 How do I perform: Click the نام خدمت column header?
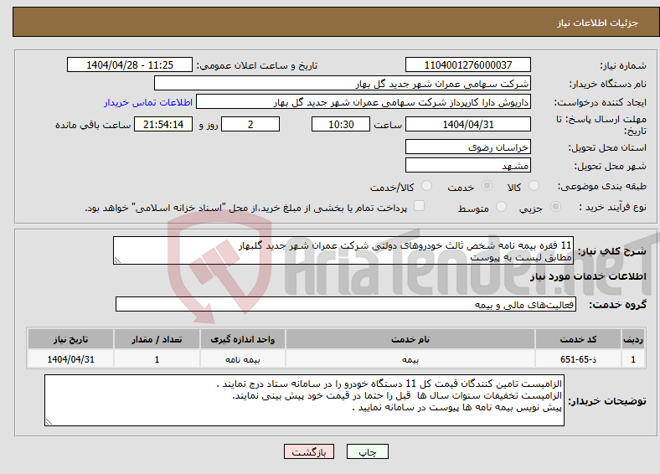click(x=410, y=339)
